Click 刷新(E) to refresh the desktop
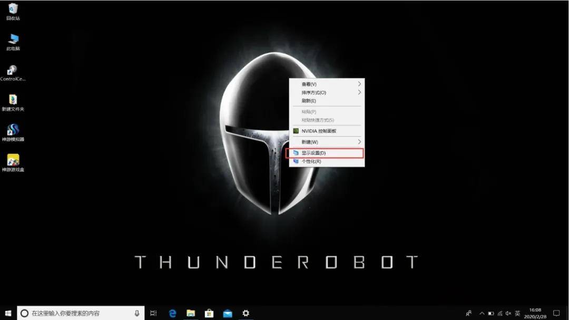The height and width of the screenshot is (320, 569). pyautogui.click(x=309, y=101)
